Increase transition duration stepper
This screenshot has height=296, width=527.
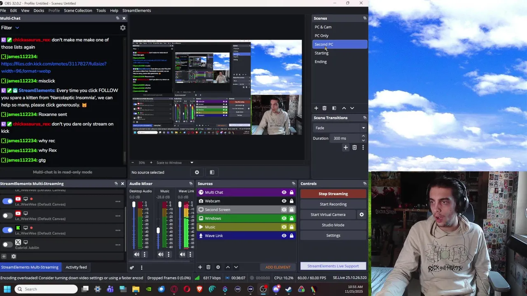(363, 136)
